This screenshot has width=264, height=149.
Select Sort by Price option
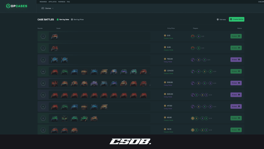pos(77,19)
